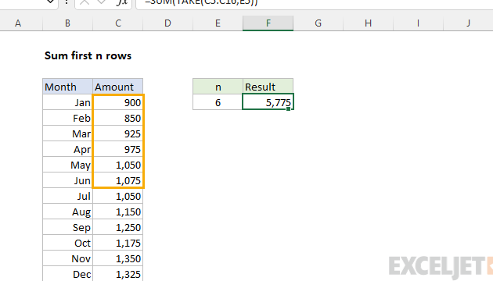Screen dimensions: 493x281
Task: Select the amount cell "925" for Mar
Action: tap(118, 133)
